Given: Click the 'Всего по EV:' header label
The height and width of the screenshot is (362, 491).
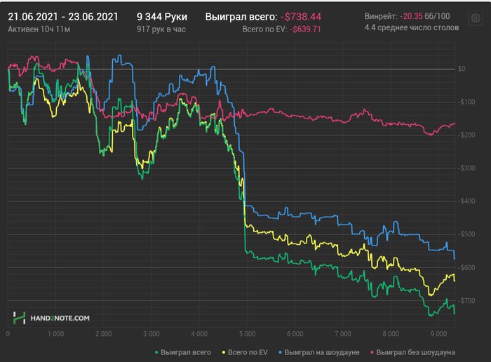Looking at the screenshot, I should (264, 29).
